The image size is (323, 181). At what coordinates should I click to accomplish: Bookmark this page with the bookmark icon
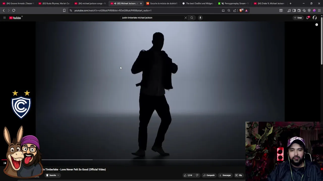pos(64,10)
